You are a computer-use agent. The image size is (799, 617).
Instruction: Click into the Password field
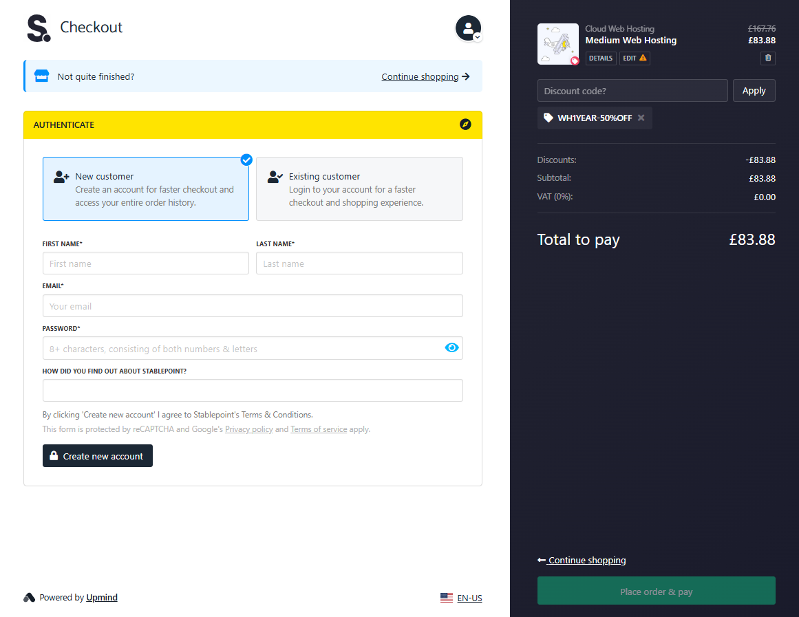[x=253, y=348]
